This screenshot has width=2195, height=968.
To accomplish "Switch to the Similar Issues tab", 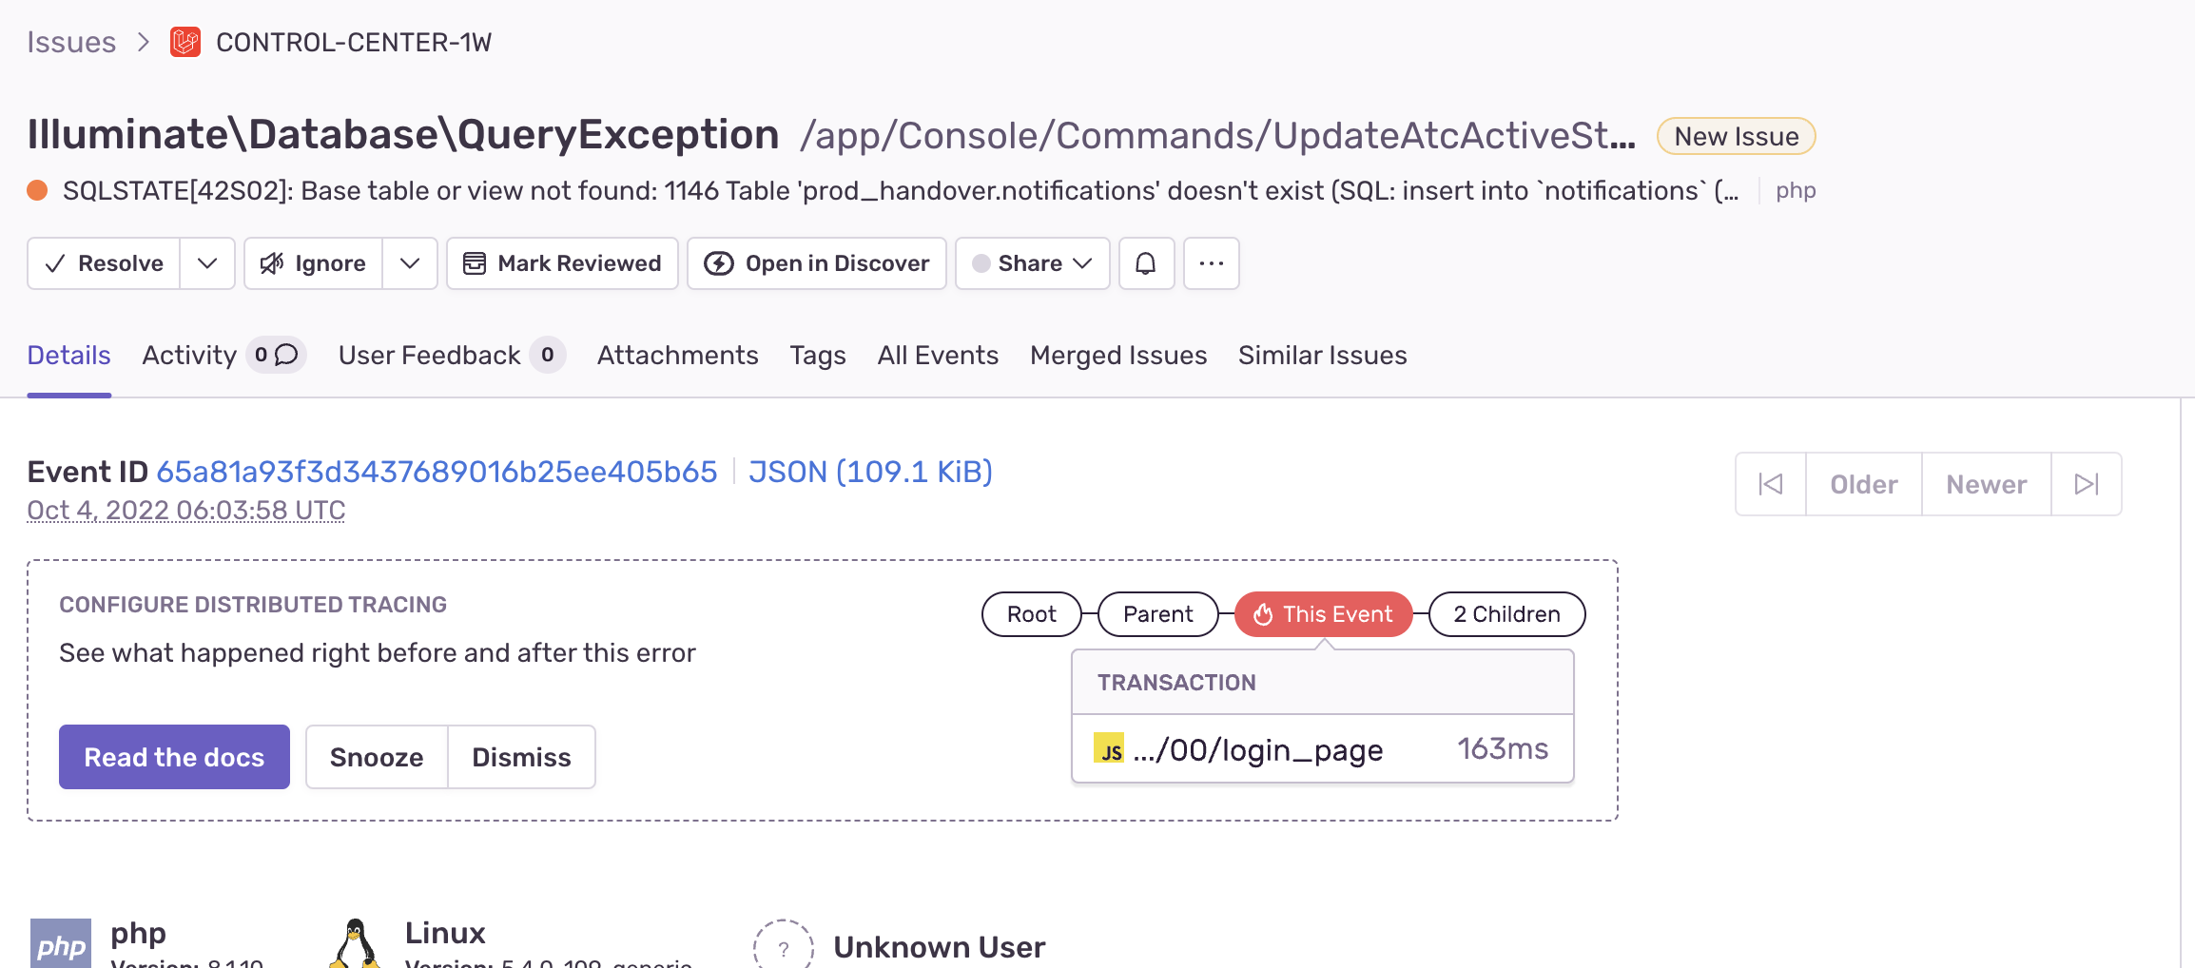I will click(1321, 355).
